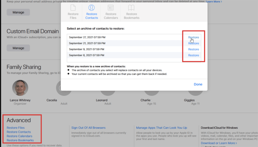258x147 pixels.
Task: Click the Manage button under Custom Email Domain
Action: [x=18, y=48]
